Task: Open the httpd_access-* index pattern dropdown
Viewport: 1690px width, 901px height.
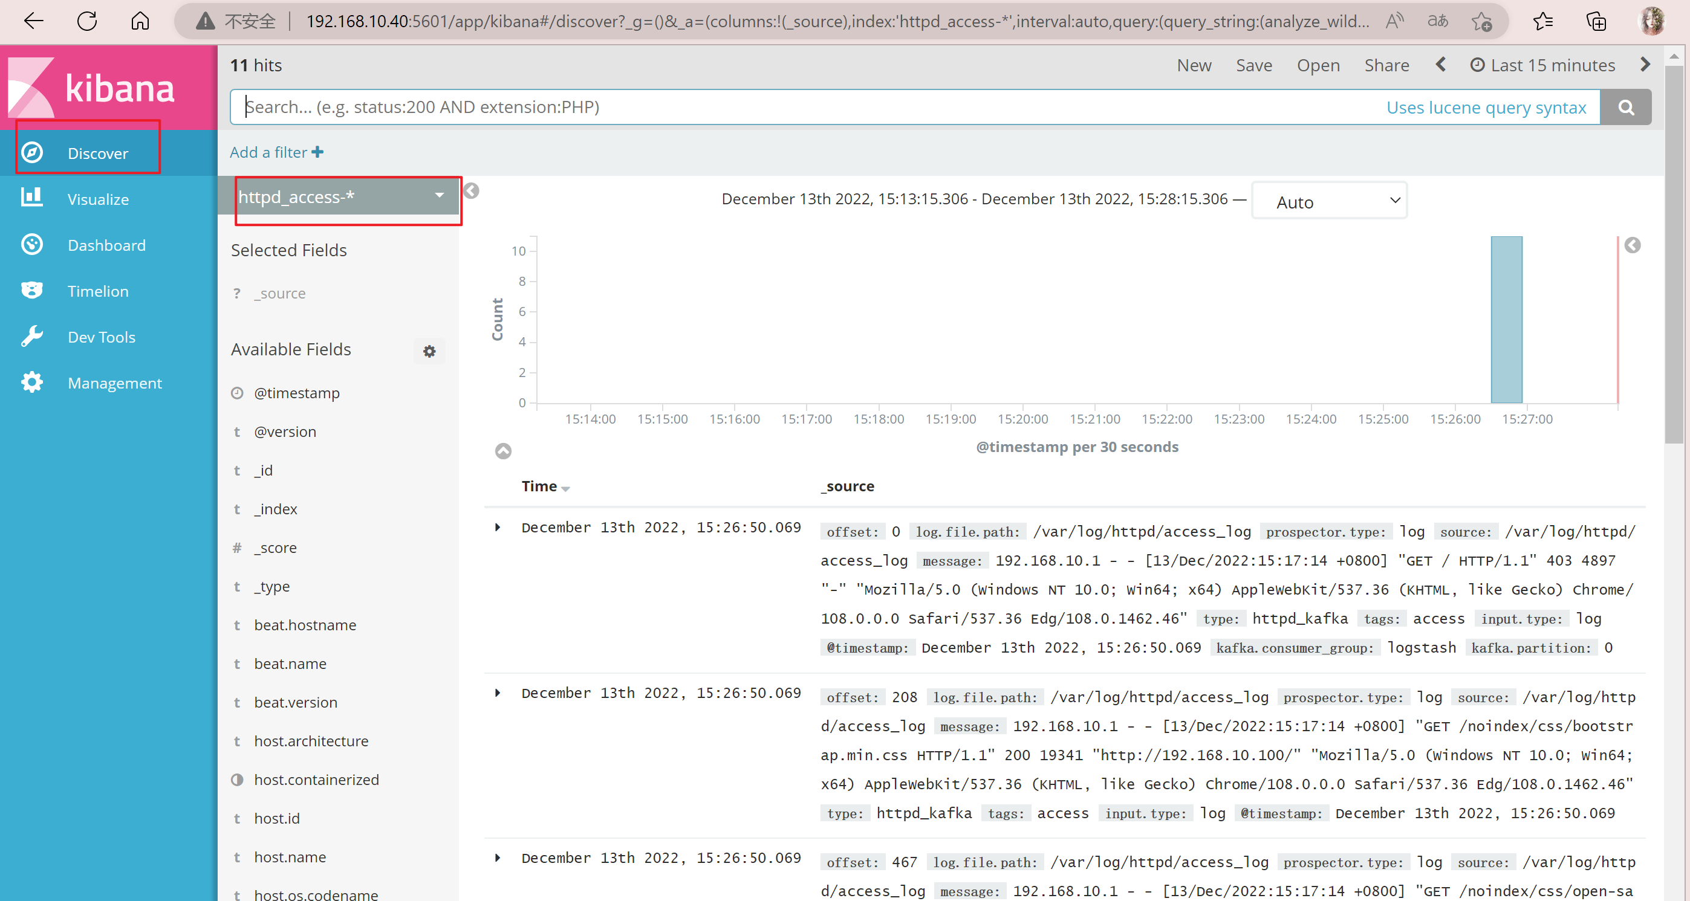Action: 340,196
